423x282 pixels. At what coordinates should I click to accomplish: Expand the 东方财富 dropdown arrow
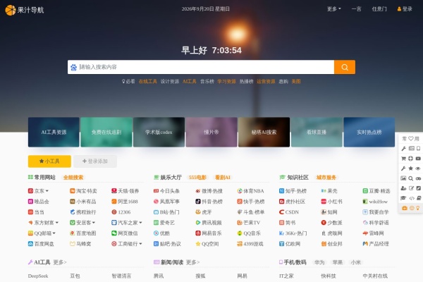click(x=57, y=223)
